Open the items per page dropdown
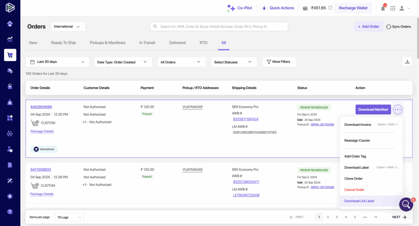419x226 pixels. point(69,217)
